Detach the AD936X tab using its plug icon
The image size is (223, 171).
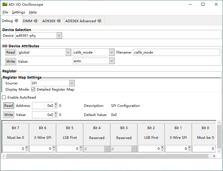(x=59, y=21)
